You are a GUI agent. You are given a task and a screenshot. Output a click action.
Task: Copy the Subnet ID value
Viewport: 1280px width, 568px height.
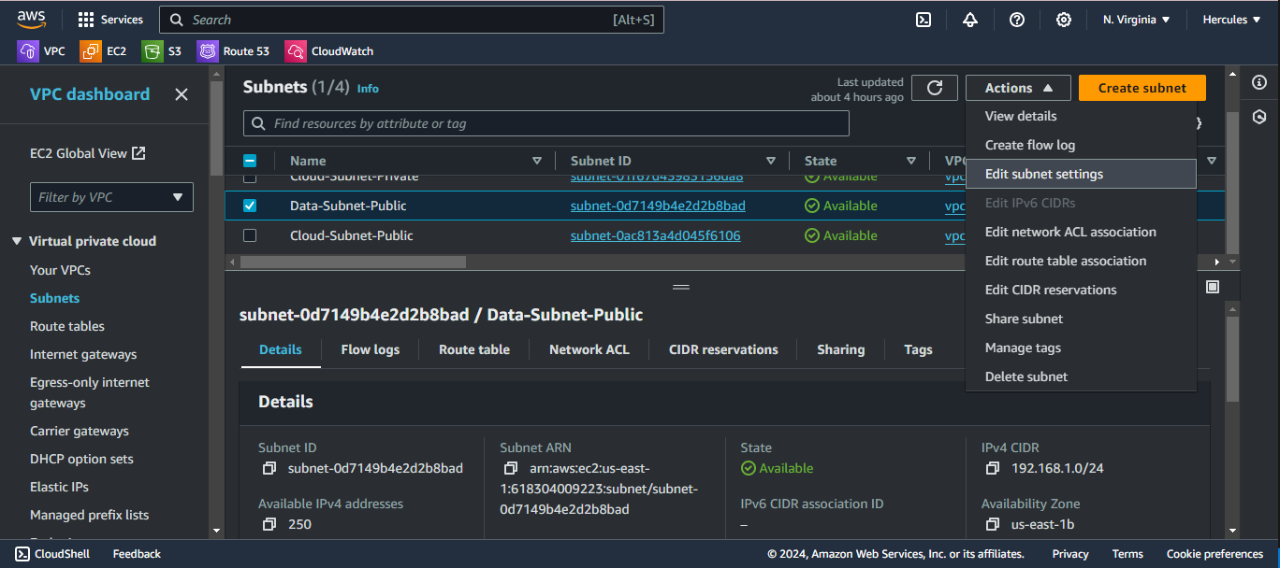269,468
